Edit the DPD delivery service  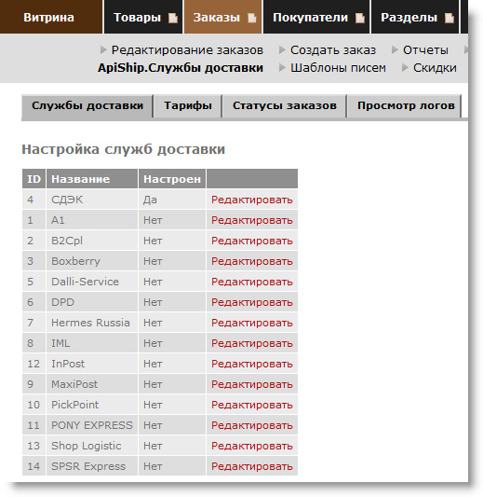(252, 302)
